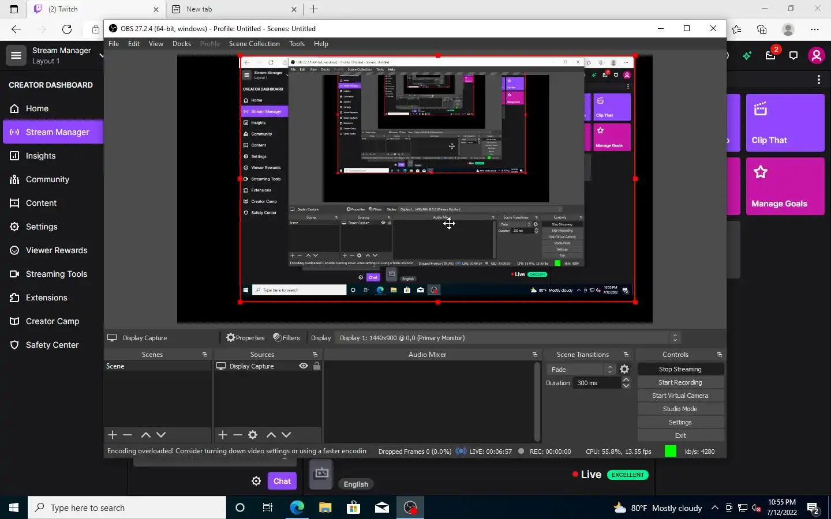
Task: Open Twitch whispers chat bubble icon
Action: [793, 55]
